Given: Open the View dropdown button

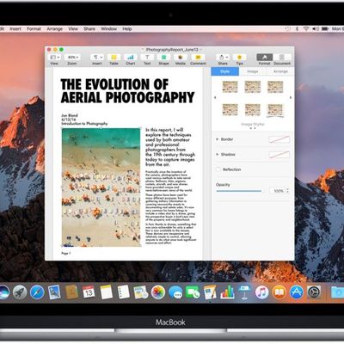Looking at the screenshot, I should click(54, 58).
